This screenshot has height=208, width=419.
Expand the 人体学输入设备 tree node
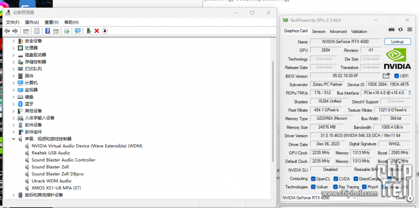point(13,118)
